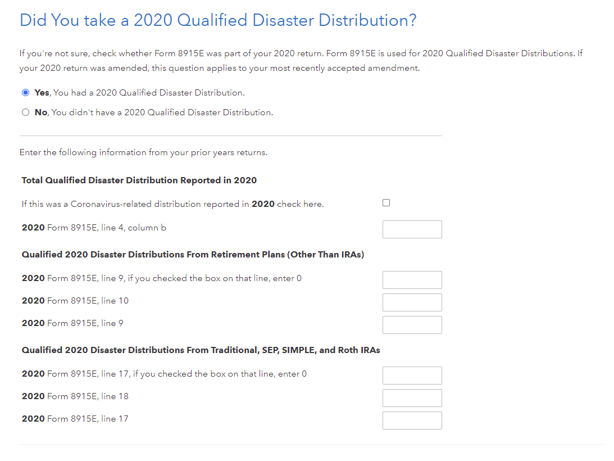Click the Form 8915E line 18 input box
The width and height of the screenshot is (614, 461).
point(412,398)
